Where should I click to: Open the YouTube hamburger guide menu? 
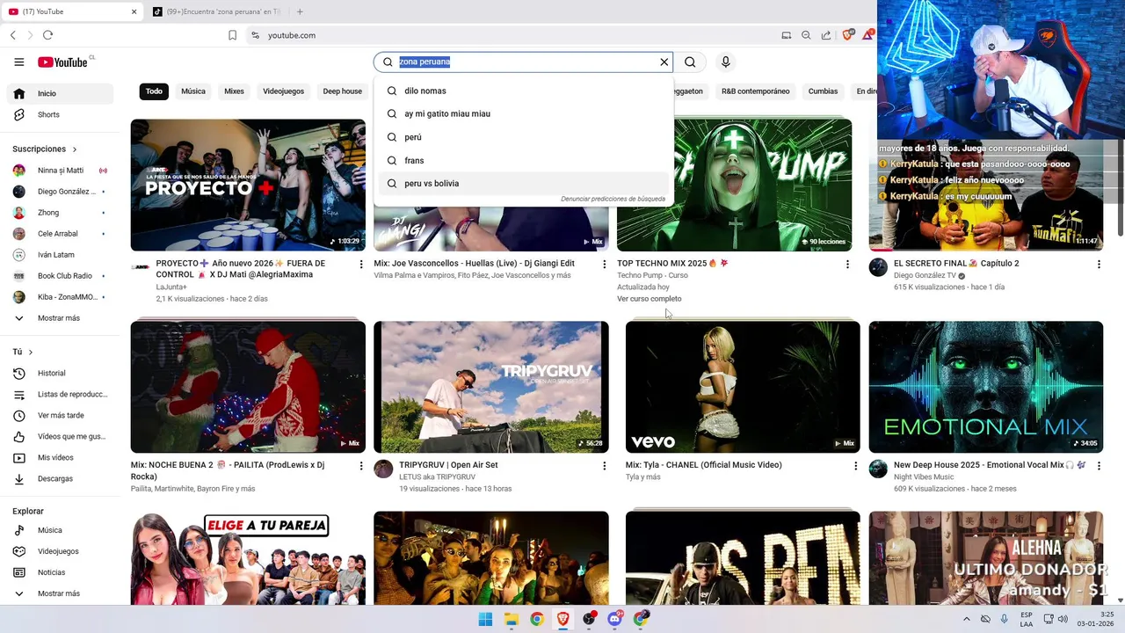[18, 62]
